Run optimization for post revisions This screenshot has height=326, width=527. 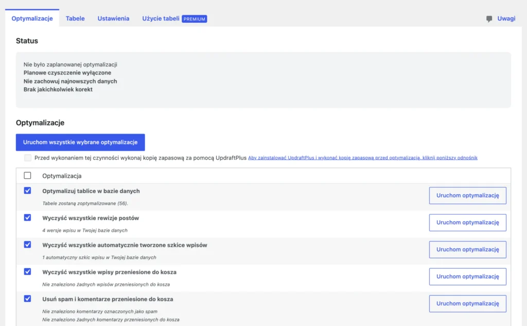pos(467,222)
